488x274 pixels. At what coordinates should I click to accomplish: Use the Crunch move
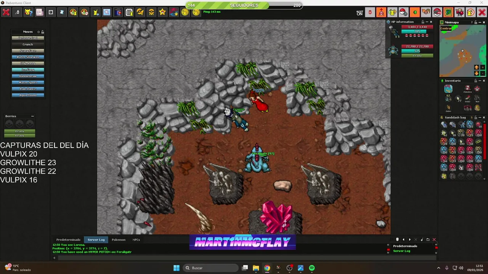click(x=28, y=45)
